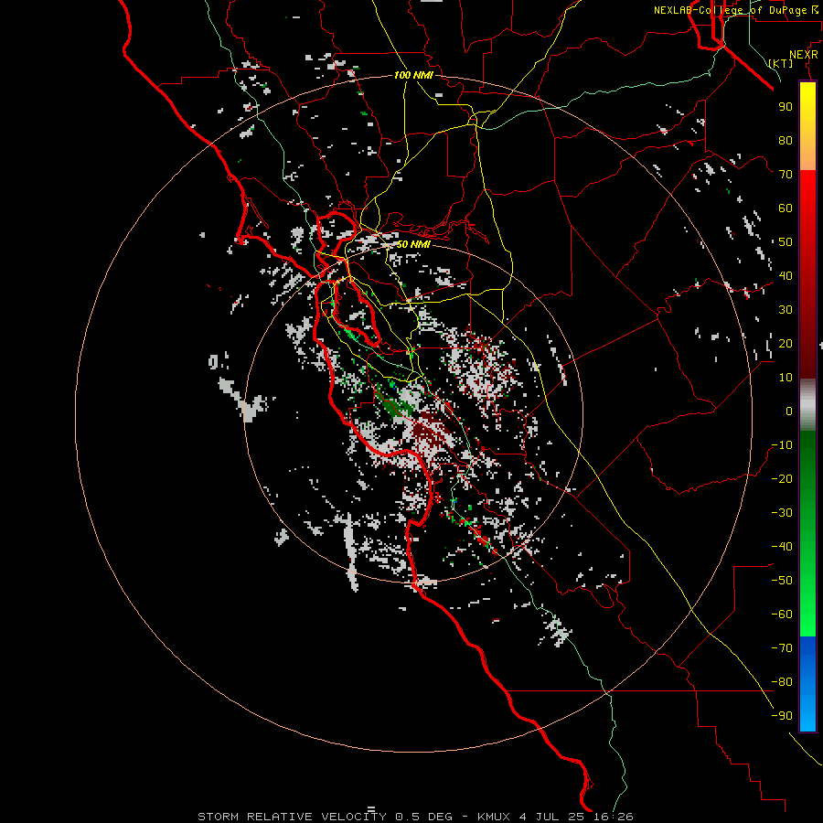Click the 100 NMI range ring label
The height and width of the screenshot is (823, 823).
[413, 76]
